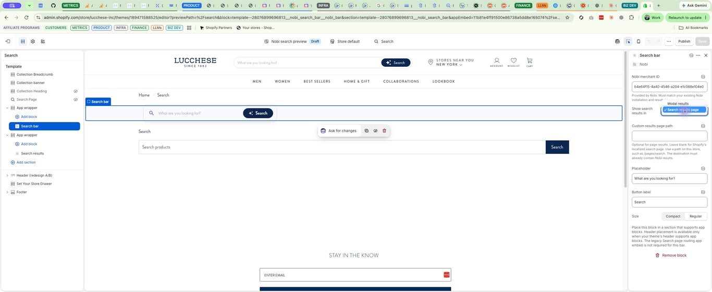712x292 pixels.
Task: Toggle the inspector selection tool icon
Action: point(628,41)
